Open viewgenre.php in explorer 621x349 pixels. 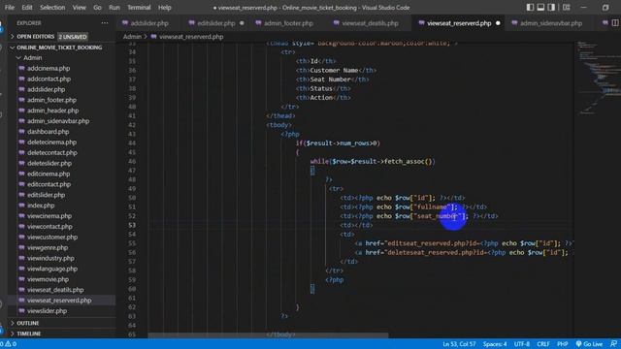coord(48,248)
